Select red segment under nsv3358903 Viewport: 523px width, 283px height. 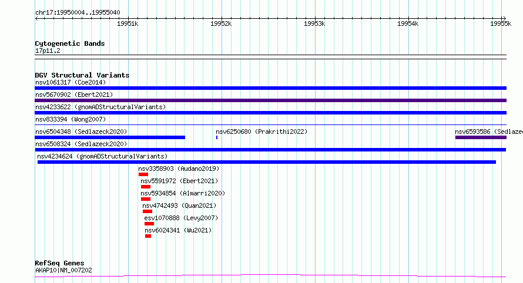click(x=143, y=174)
